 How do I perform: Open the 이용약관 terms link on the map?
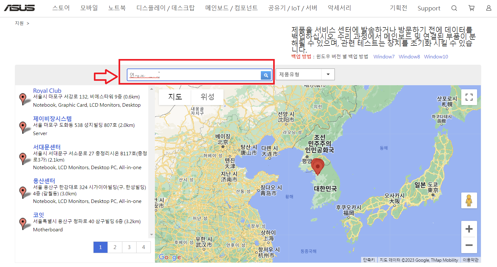point(470,260)
